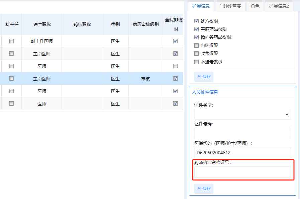Click the 医生职称 column header
This screenshot has height=199, width=300.
pyautogui.click(x=42, y=24)
